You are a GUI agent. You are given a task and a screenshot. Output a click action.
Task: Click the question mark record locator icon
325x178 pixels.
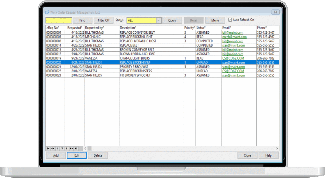click(62, 149)
